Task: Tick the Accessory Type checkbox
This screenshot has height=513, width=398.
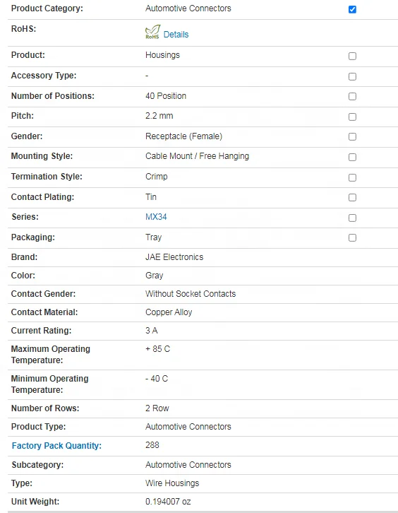Action: pyautogui.click(x=352, y=76)
